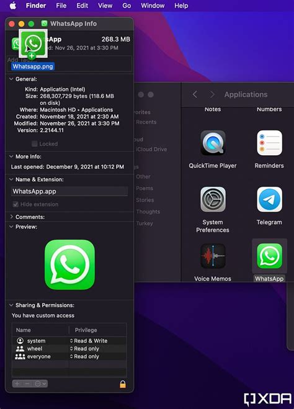Change privilege dropdown for wheel
This screenshot has height=409, width=294.
click(84, 348)
